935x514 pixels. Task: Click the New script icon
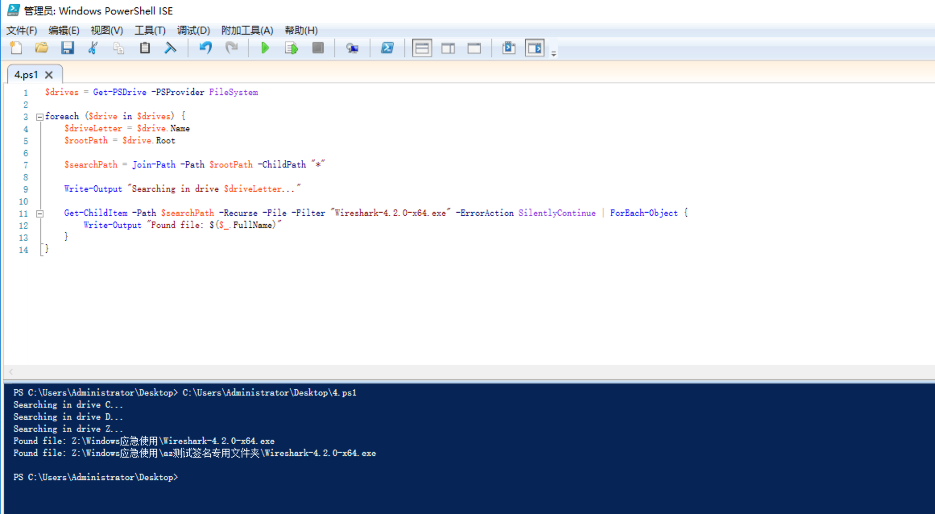[16, 48]
